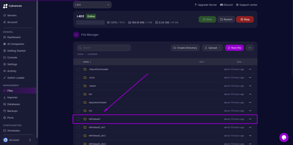Click the memory usage icon
Image resolution: width=293 pixels, height=145 pixels.
pos(130,22)
